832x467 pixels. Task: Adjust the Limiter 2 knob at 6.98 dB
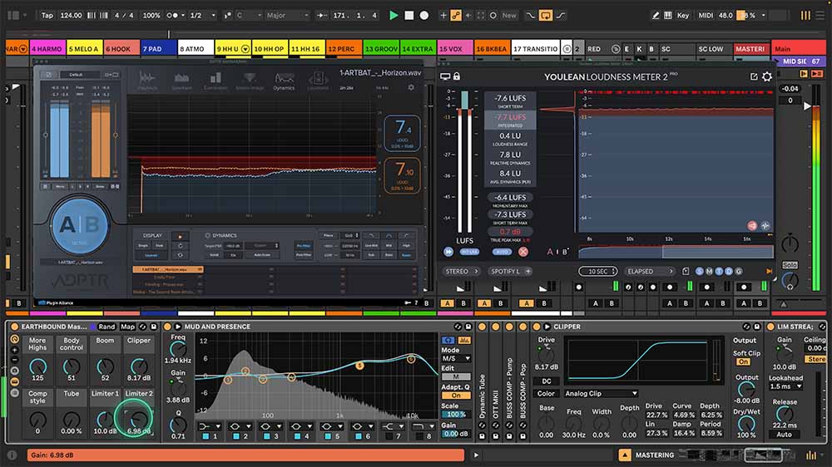tap(138, 420)
